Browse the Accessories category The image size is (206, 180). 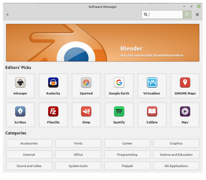click(x=29, y=143)
